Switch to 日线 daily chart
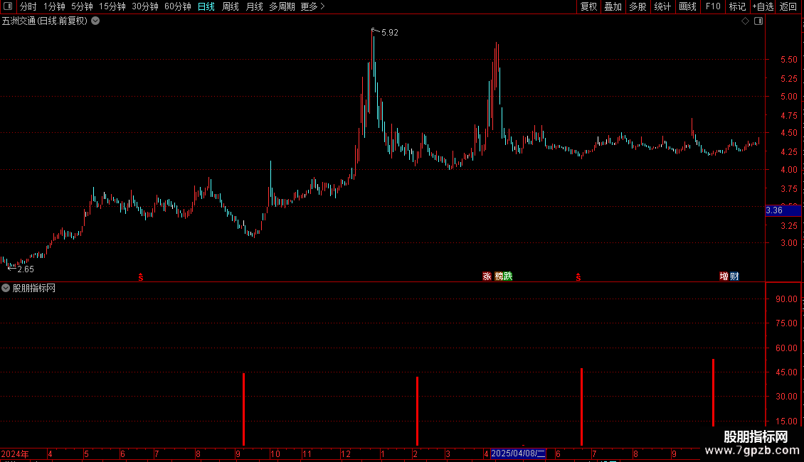804x462 pixels. 206,6
